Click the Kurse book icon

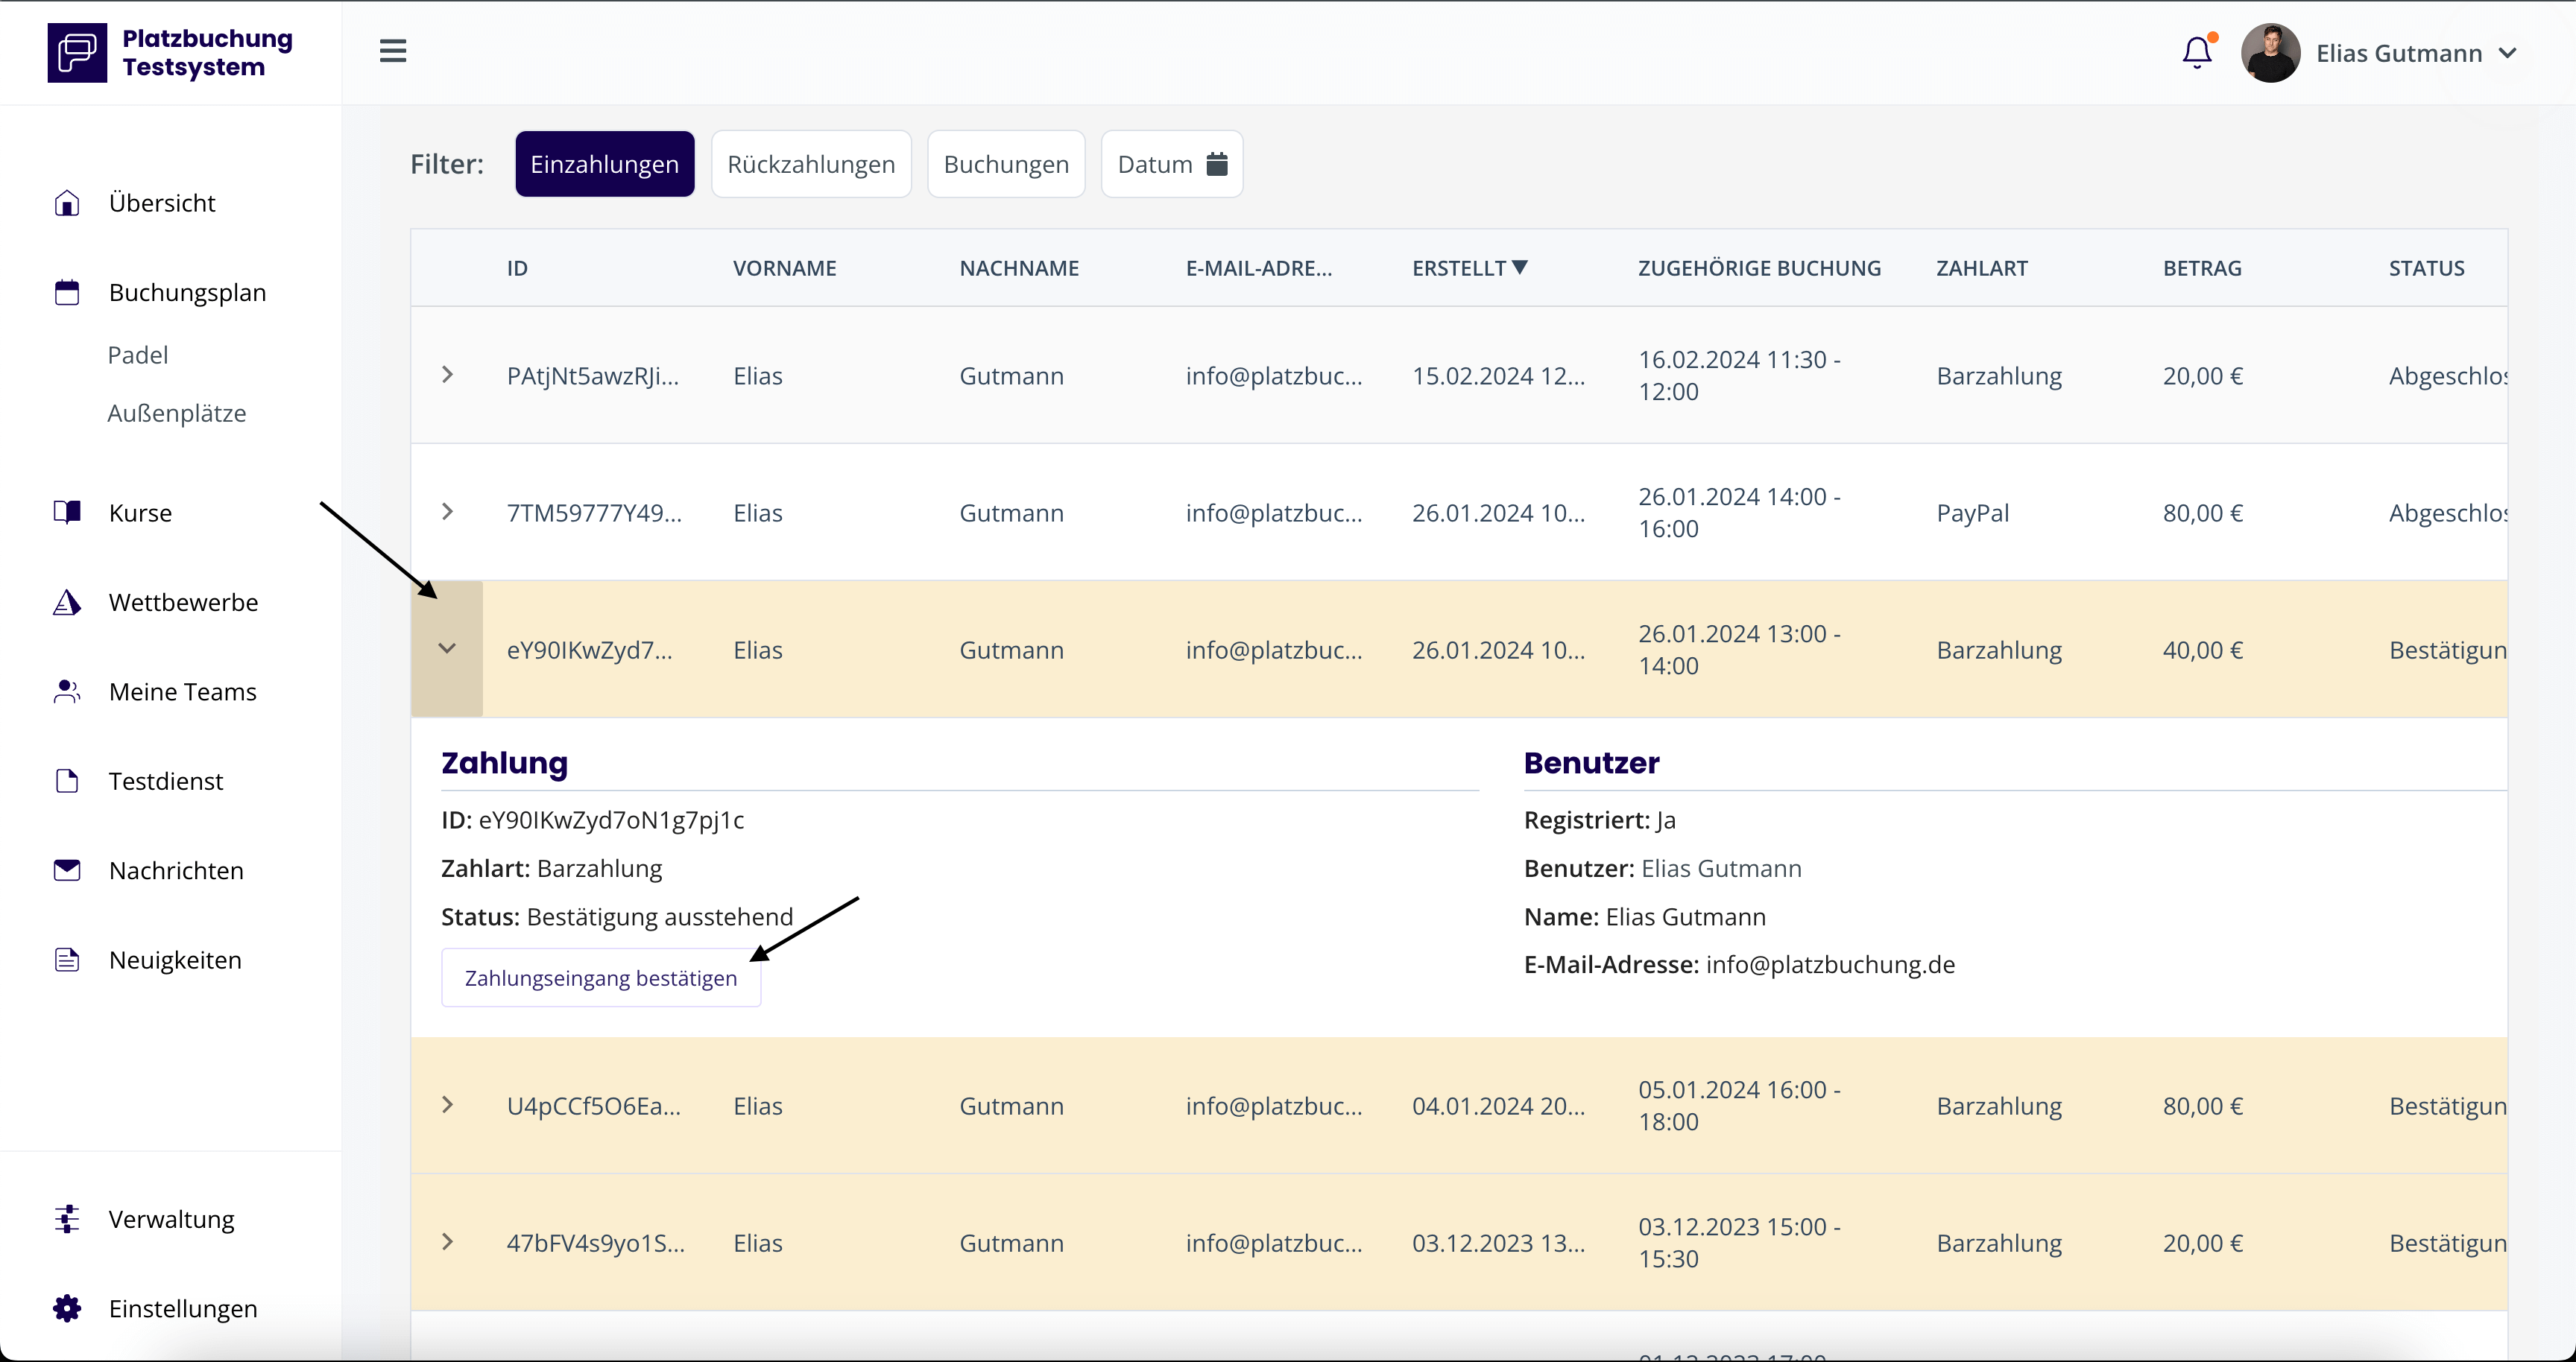[x=67, y=513]
